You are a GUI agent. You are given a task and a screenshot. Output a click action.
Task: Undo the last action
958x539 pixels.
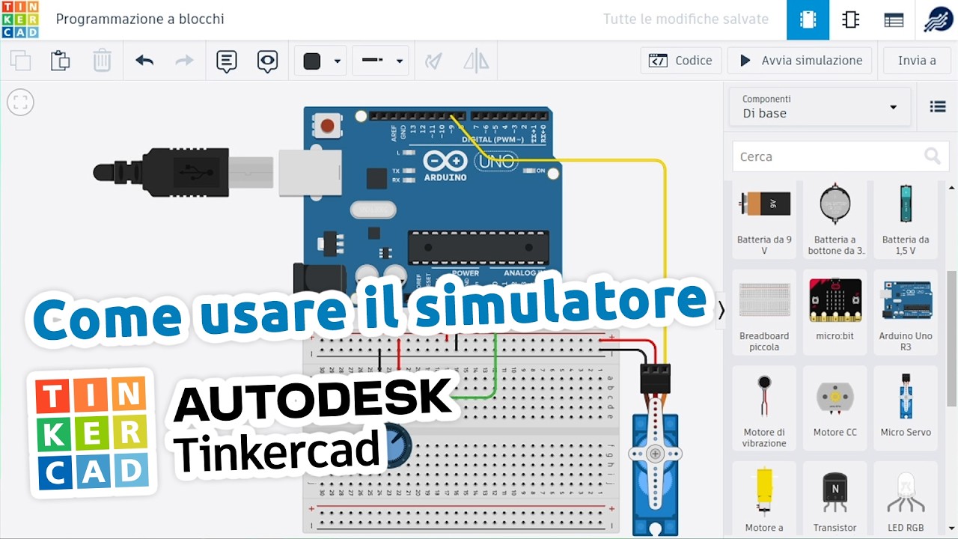click(x=144, y=61)
